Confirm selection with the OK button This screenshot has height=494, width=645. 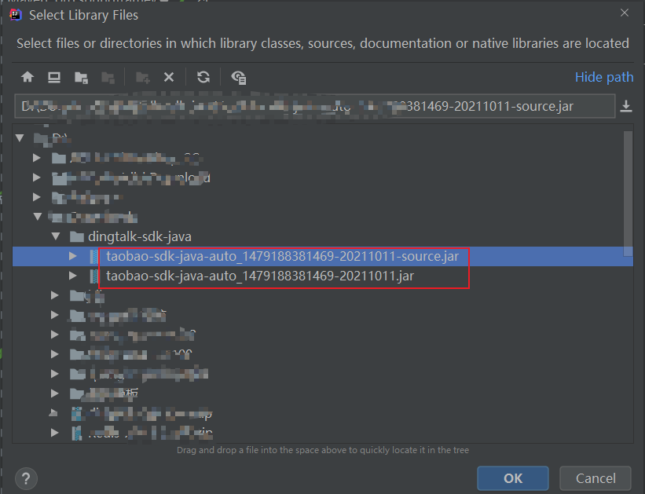(512, 478)
